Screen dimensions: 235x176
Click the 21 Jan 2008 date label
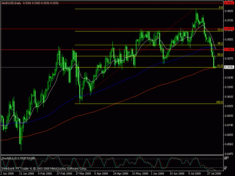pyautogui.click(x=27, y=173)
